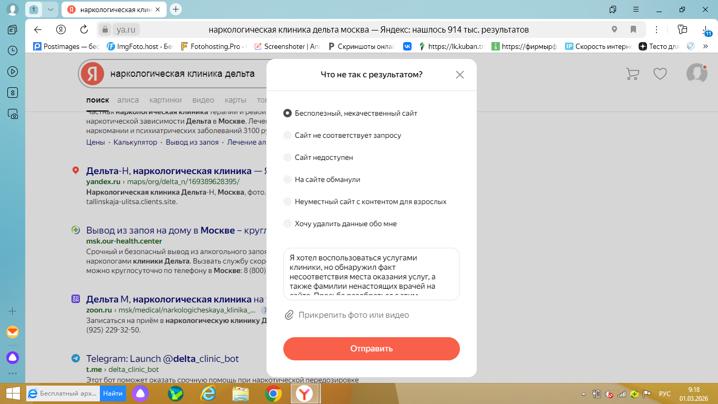Click the location pin icon in address bar

tap(614, 29)
